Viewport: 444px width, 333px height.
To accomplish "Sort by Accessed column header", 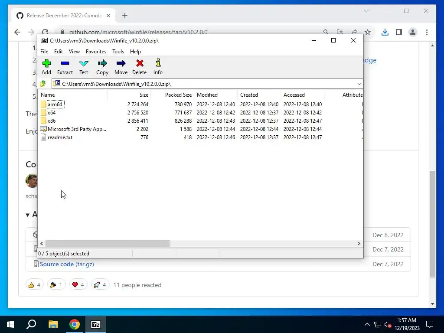I will (x=302, y=95).
